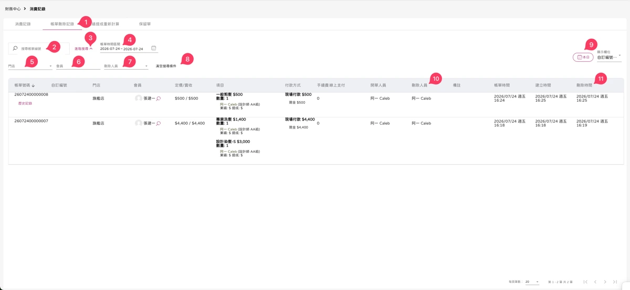Click 旗艦店 in row 26072400000007
This screenshot has width=630, height=290.
(x=98, y=123)
